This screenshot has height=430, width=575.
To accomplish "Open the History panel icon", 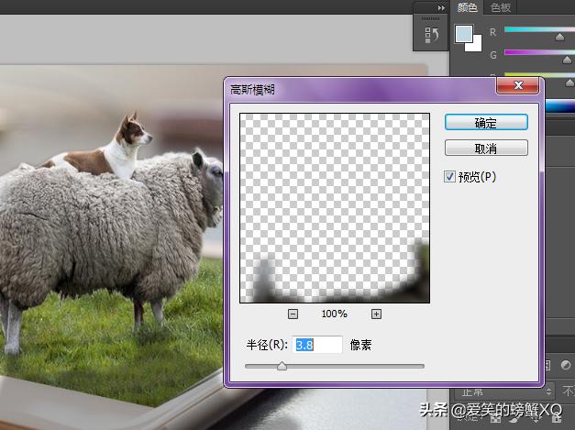I will point(431,35).
